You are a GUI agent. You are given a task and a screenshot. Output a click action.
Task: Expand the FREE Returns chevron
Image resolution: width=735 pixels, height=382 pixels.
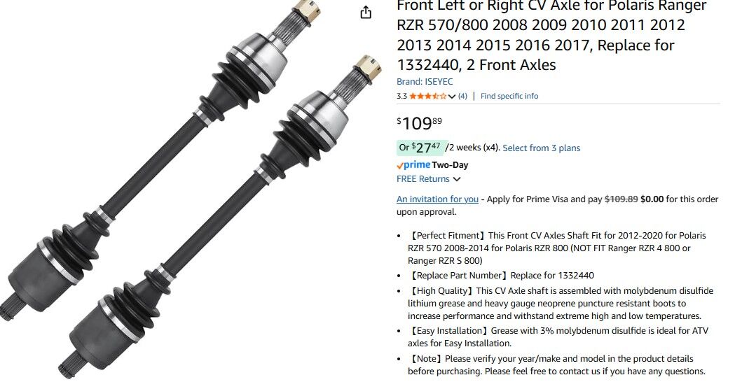pos(457,179)
